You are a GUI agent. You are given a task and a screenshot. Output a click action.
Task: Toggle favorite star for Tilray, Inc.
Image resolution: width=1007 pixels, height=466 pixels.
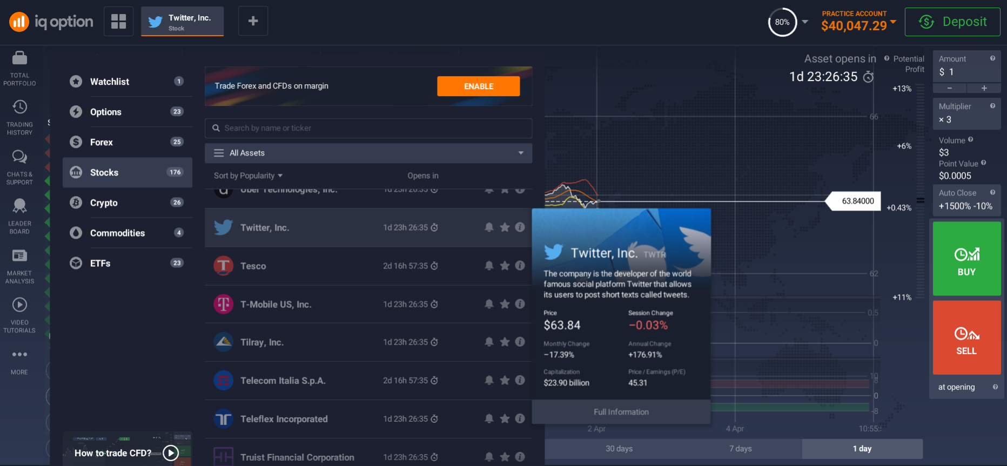(505, 342)
